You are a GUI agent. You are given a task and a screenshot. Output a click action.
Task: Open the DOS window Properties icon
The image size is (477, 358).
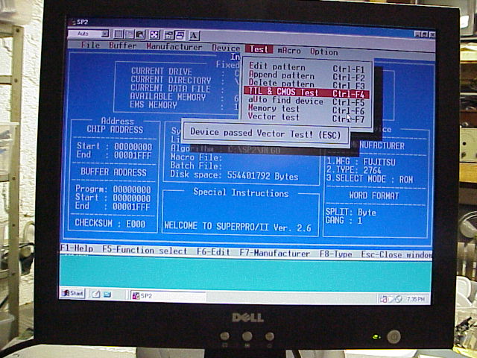click(169, 35)
